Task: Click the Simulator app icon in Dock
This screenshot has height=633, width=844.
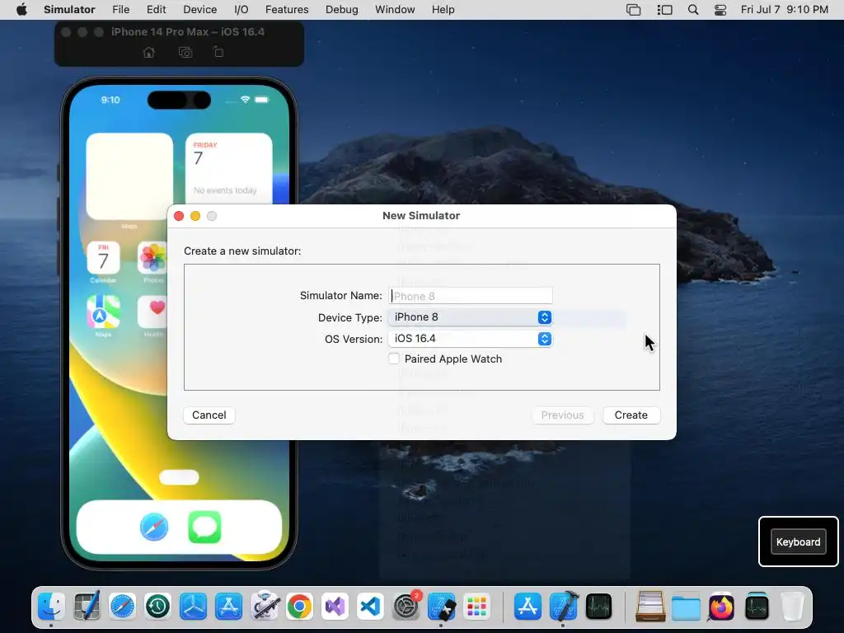Action: 442,607
